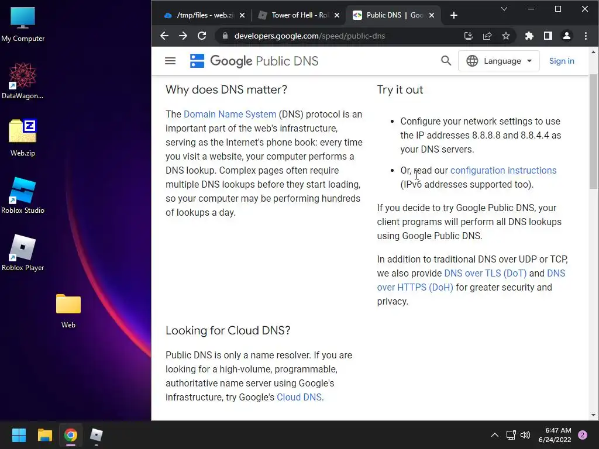This screenshot has height=449, width=599.
Task: Open the clock showing 6:47 AM
Action: click(x=555, y=435)
